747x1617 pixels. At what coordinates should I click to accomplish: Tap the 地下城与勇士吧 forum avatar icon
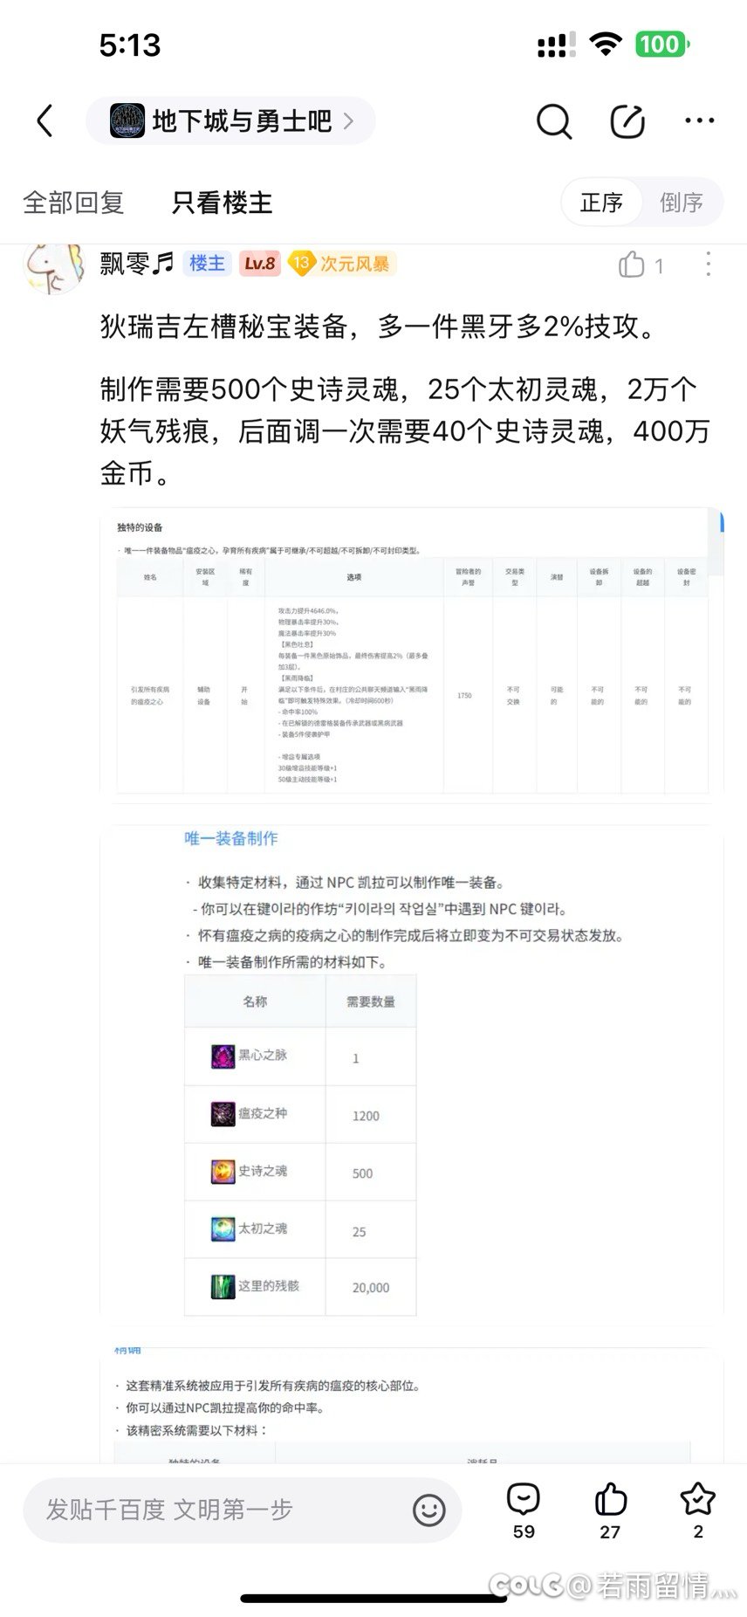pyautogui.click(x=127, y=120)
